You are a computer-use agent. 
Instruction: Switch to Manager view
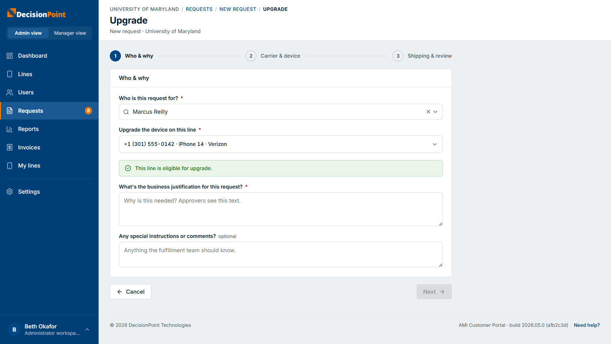click(x=70, y=33)
